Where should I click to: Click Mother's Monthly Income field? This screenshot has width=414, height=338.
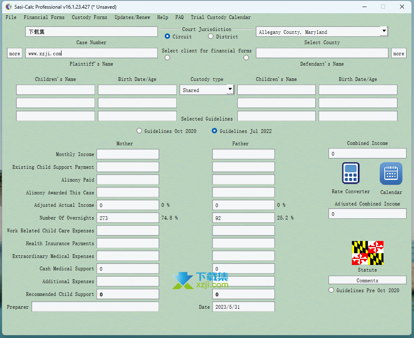click(x=128, y=154)
